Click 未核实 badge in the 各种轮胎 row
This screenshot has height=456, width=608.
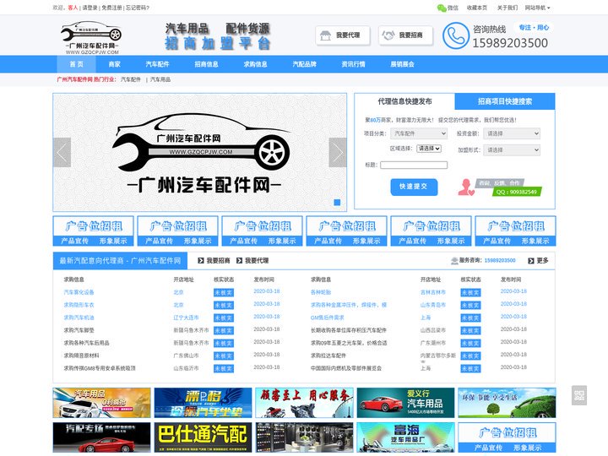coord(470,292)
